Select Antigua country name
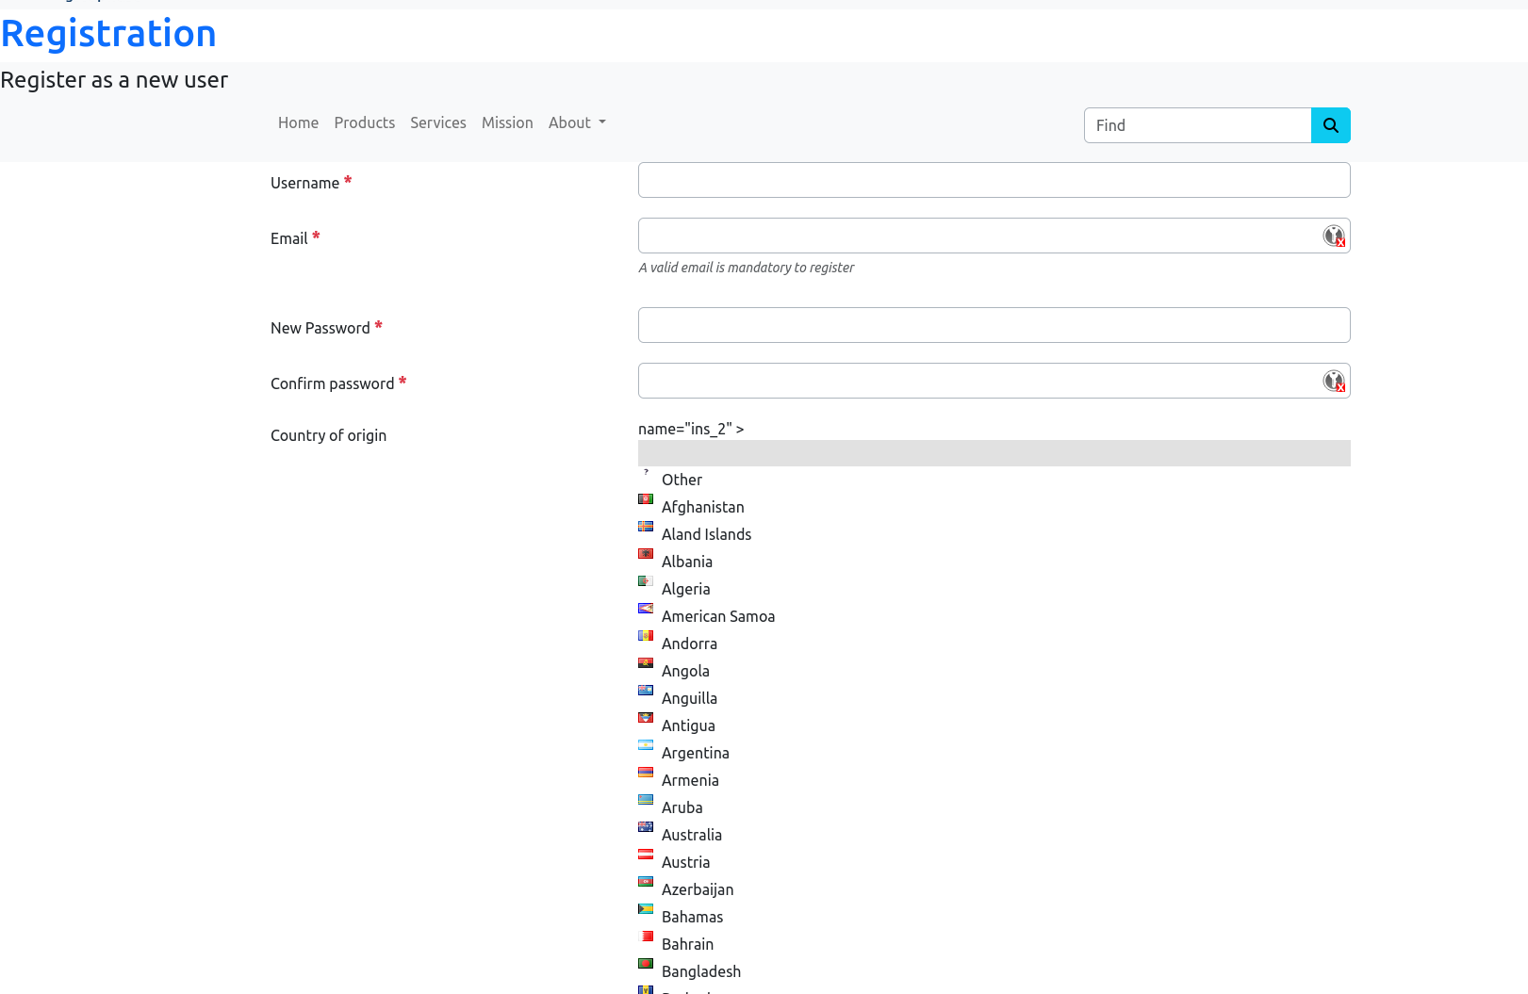 click(688, 725)
